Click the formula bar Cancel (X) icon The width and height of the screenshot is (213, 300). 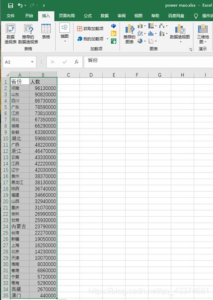[53, 62]
